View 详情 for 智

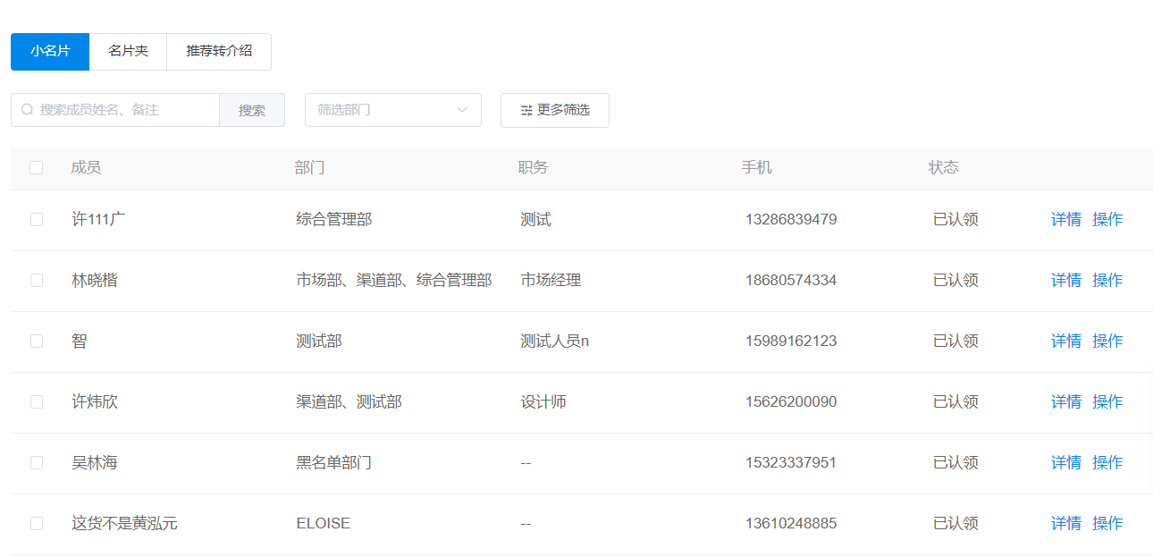pyautogui.click(x=1065, y=341)
